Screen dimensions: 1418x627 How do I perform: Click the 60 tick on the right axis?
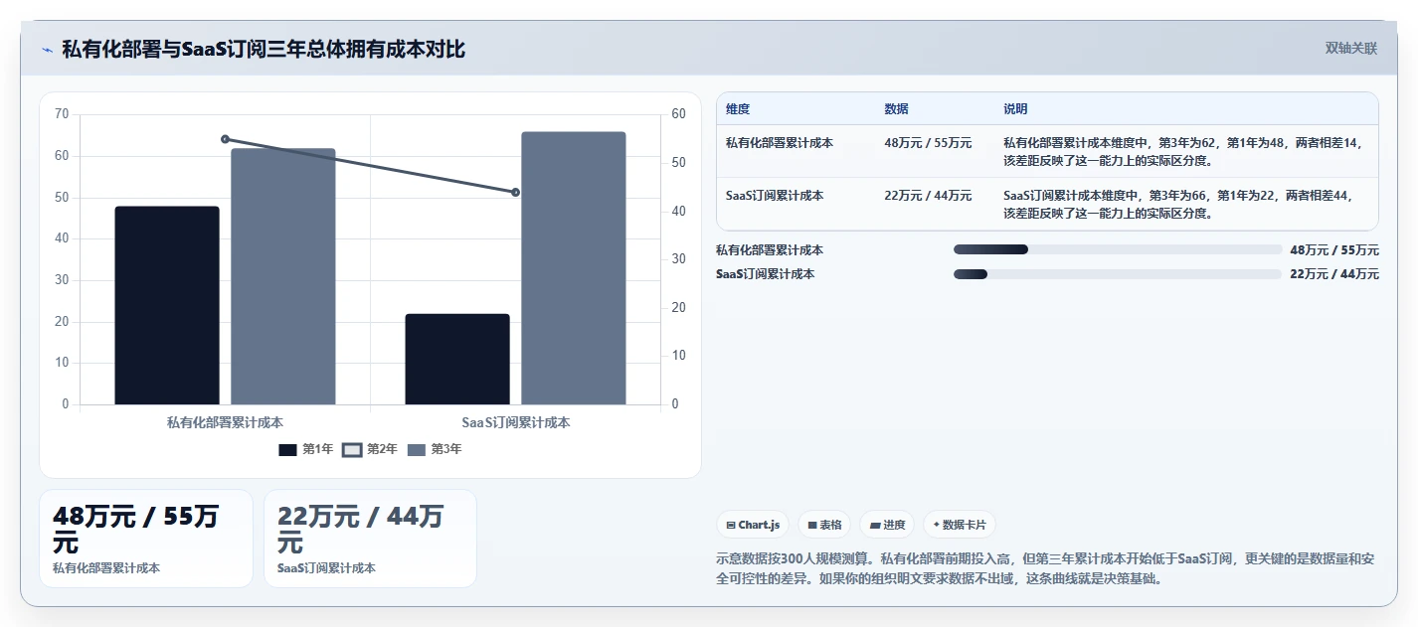(x=679, y=114)
